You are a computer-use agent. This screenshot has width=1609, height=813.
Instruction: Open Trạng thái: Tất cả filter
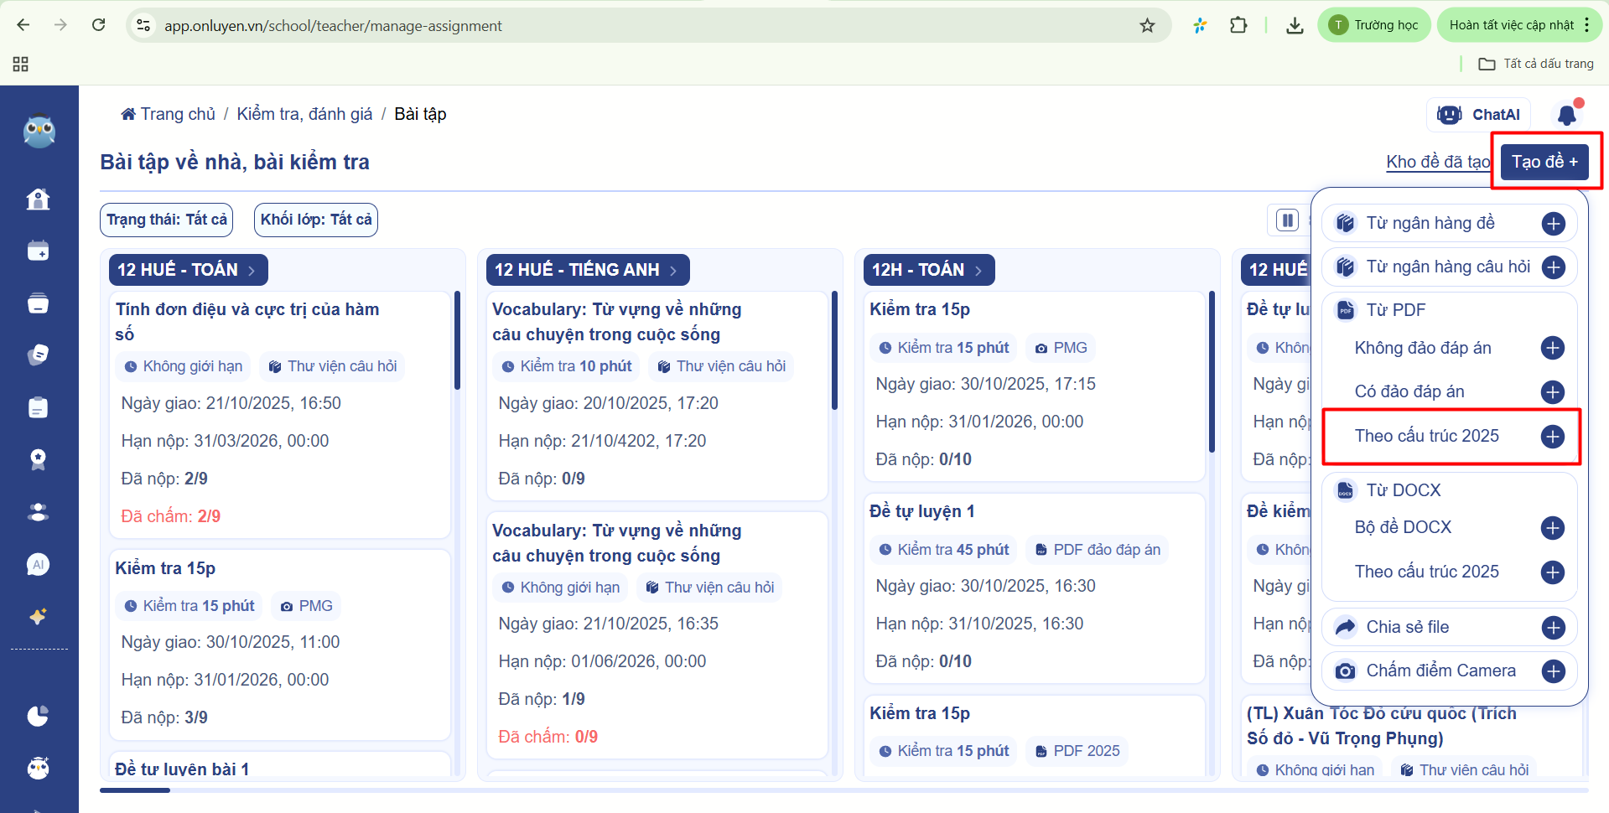[x=166, y=220]
